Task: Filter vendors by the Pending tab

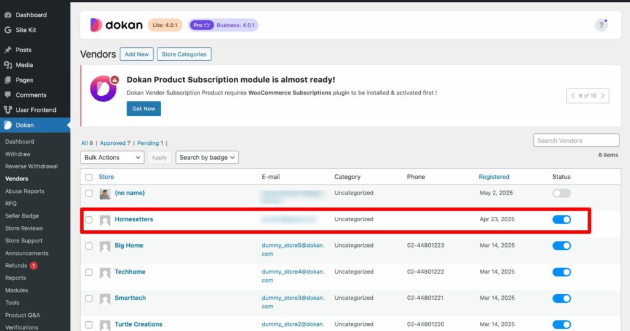Action: pyautogui.click(x=148, y=143)
